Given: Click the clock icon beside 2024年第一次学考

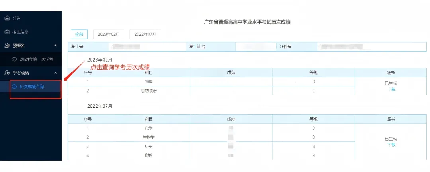Looking at the screenshot, I should click(15, 59).
